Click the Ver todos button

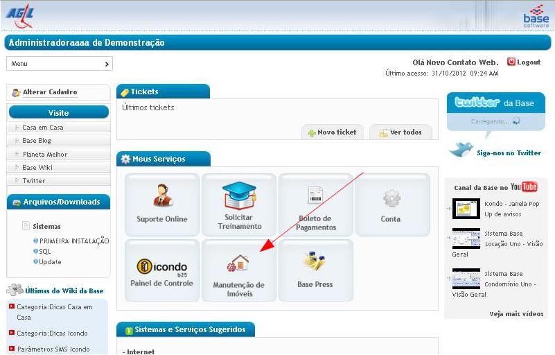click(400, 132)
